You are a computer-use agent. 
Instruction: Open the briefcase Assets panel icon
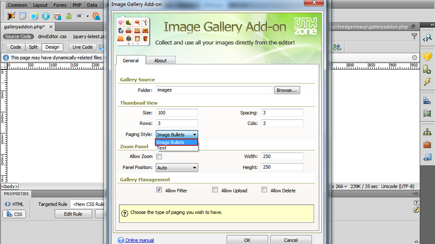[x=427, y=144]
